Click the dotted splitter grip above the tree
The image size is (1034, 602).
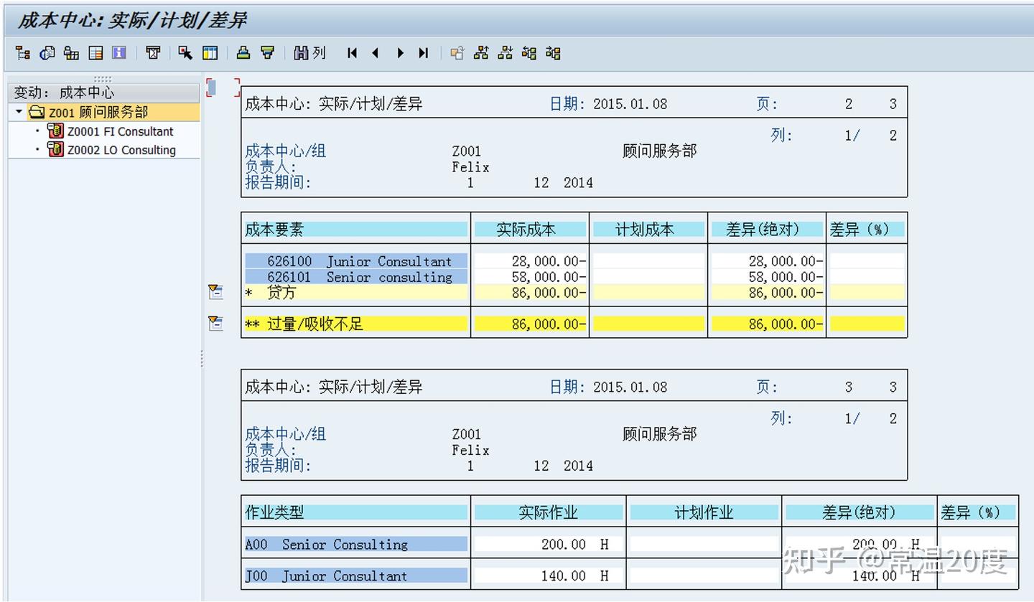pos(103,80)
